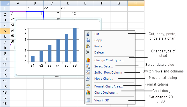Click chart top-right corner handle
This screenshot has height=107, width=187.
[100, 19]
